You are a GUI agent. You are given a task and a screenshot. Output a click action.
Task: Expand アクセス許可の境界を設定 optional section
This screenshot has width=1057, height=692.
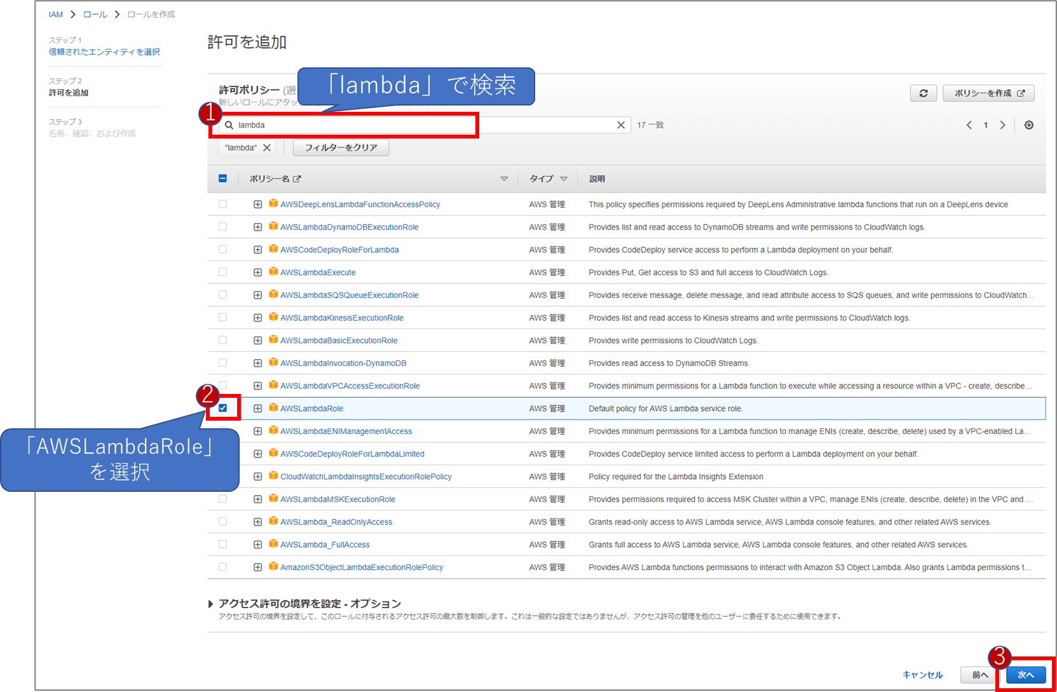click(x=211, y=604)
